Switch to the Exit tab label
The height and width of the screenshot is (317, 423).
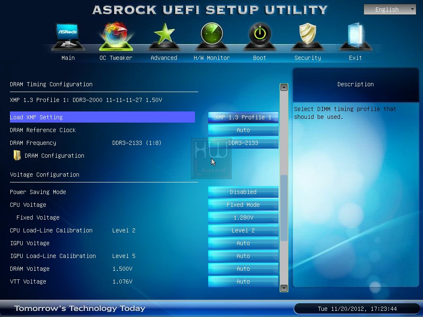point(355,58)
